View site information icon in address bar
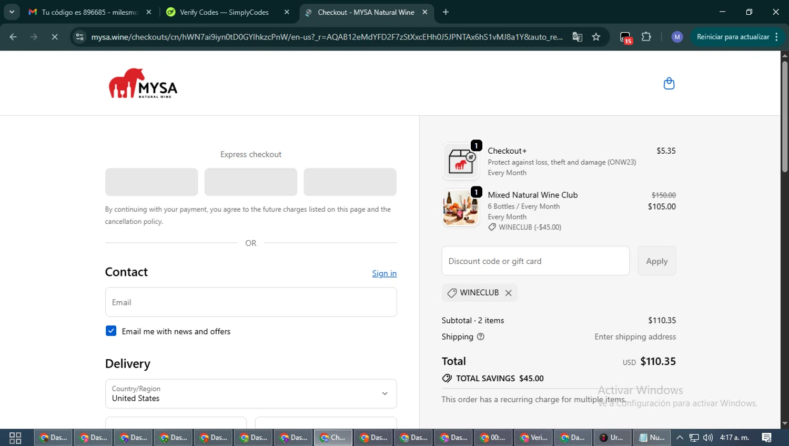 click(79, 37)
